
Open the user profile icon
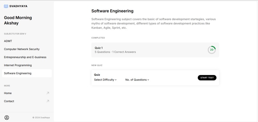click(7, 118)
